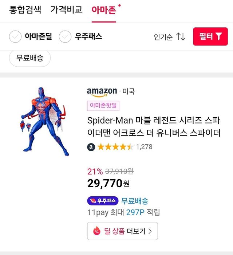
Task: Click the 아마존핫딜 badge
Action: click(104, 106)
